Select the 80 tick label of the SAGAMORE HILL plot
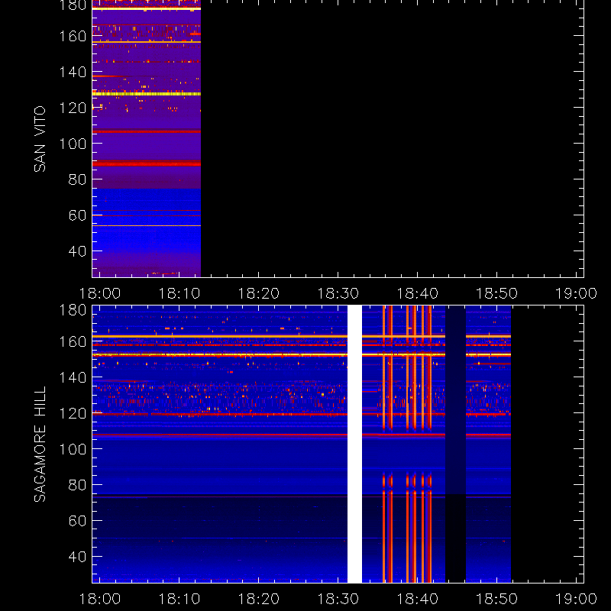 (77, 485)
